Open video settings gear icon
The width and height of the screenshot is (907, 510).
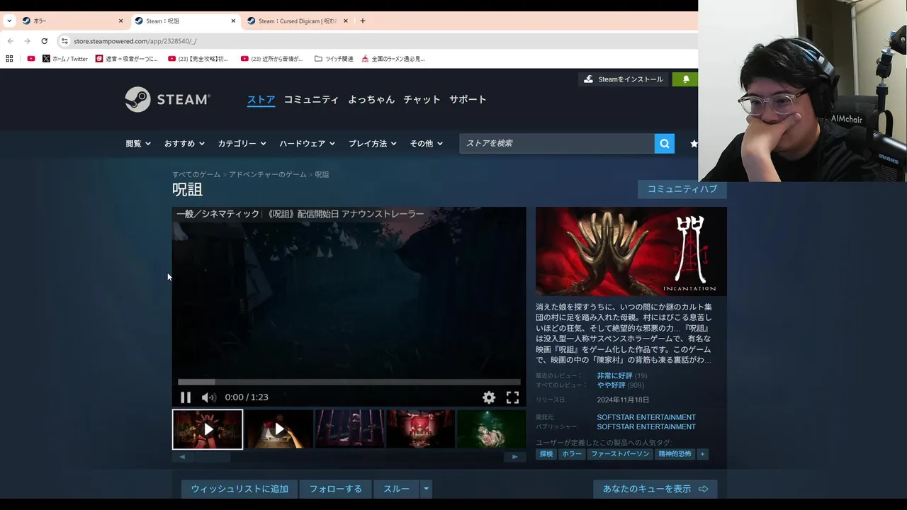click(x=489, y=397)
